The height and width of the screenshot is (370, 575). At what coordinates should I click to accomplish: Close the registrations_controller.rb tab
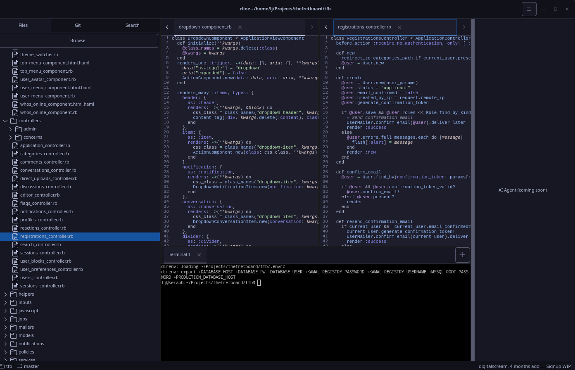pos(399,27)
